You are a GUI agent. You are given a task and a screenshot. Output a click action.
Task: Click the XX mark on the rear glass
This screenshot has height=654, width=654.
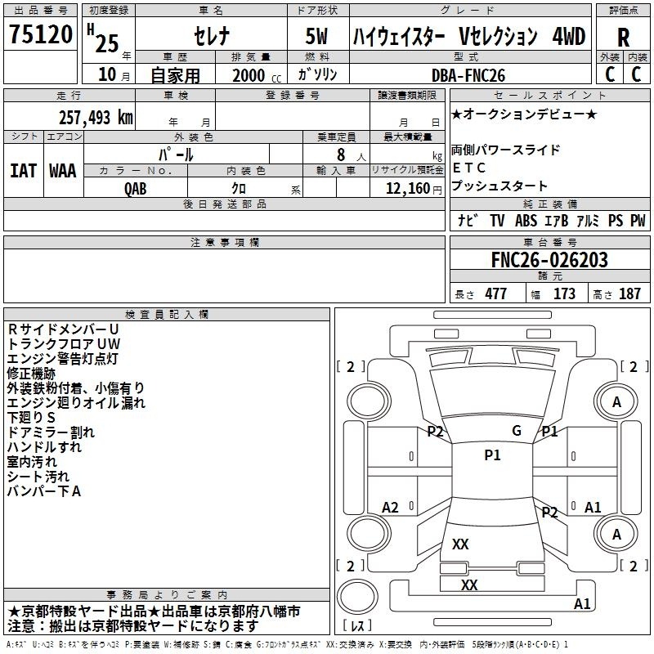click(x=460, y=544)
